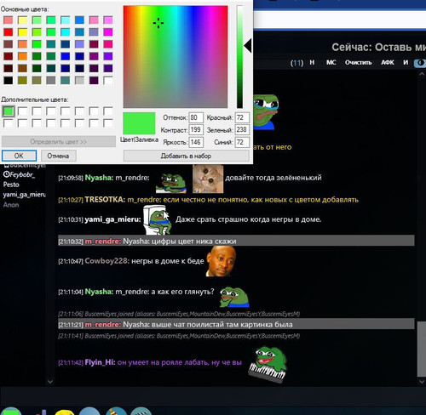Click the Синий blue value field
Viewport: 426px width, 415px height.
point(242,142)
